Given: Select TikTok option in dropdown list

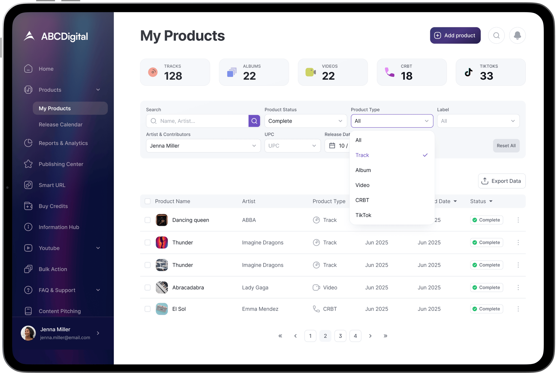Looking at the screenshot, I should coord(363,215).
